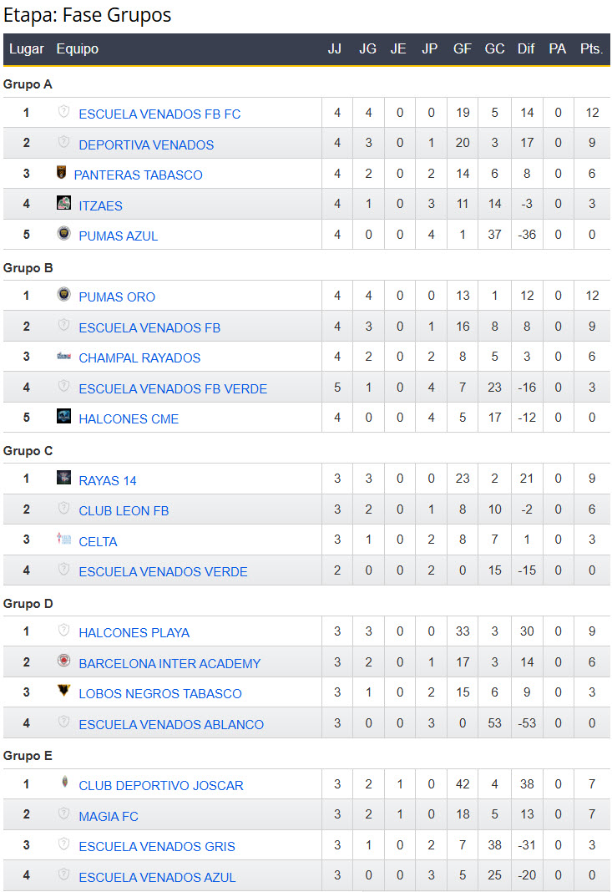Open the DEPORTIVA VENADOS team link

click(146, 144)
